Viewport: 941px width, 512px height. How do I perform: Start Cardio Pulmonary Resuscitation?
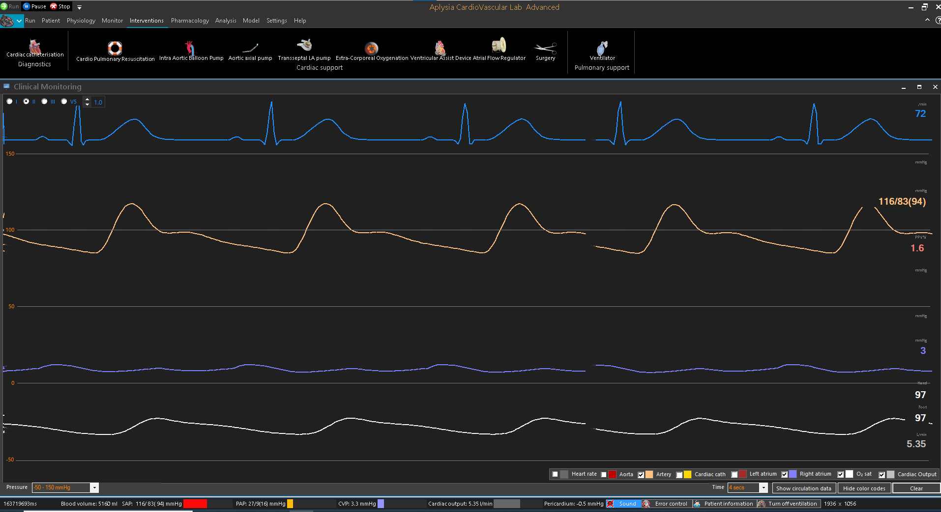pos(115,49)
